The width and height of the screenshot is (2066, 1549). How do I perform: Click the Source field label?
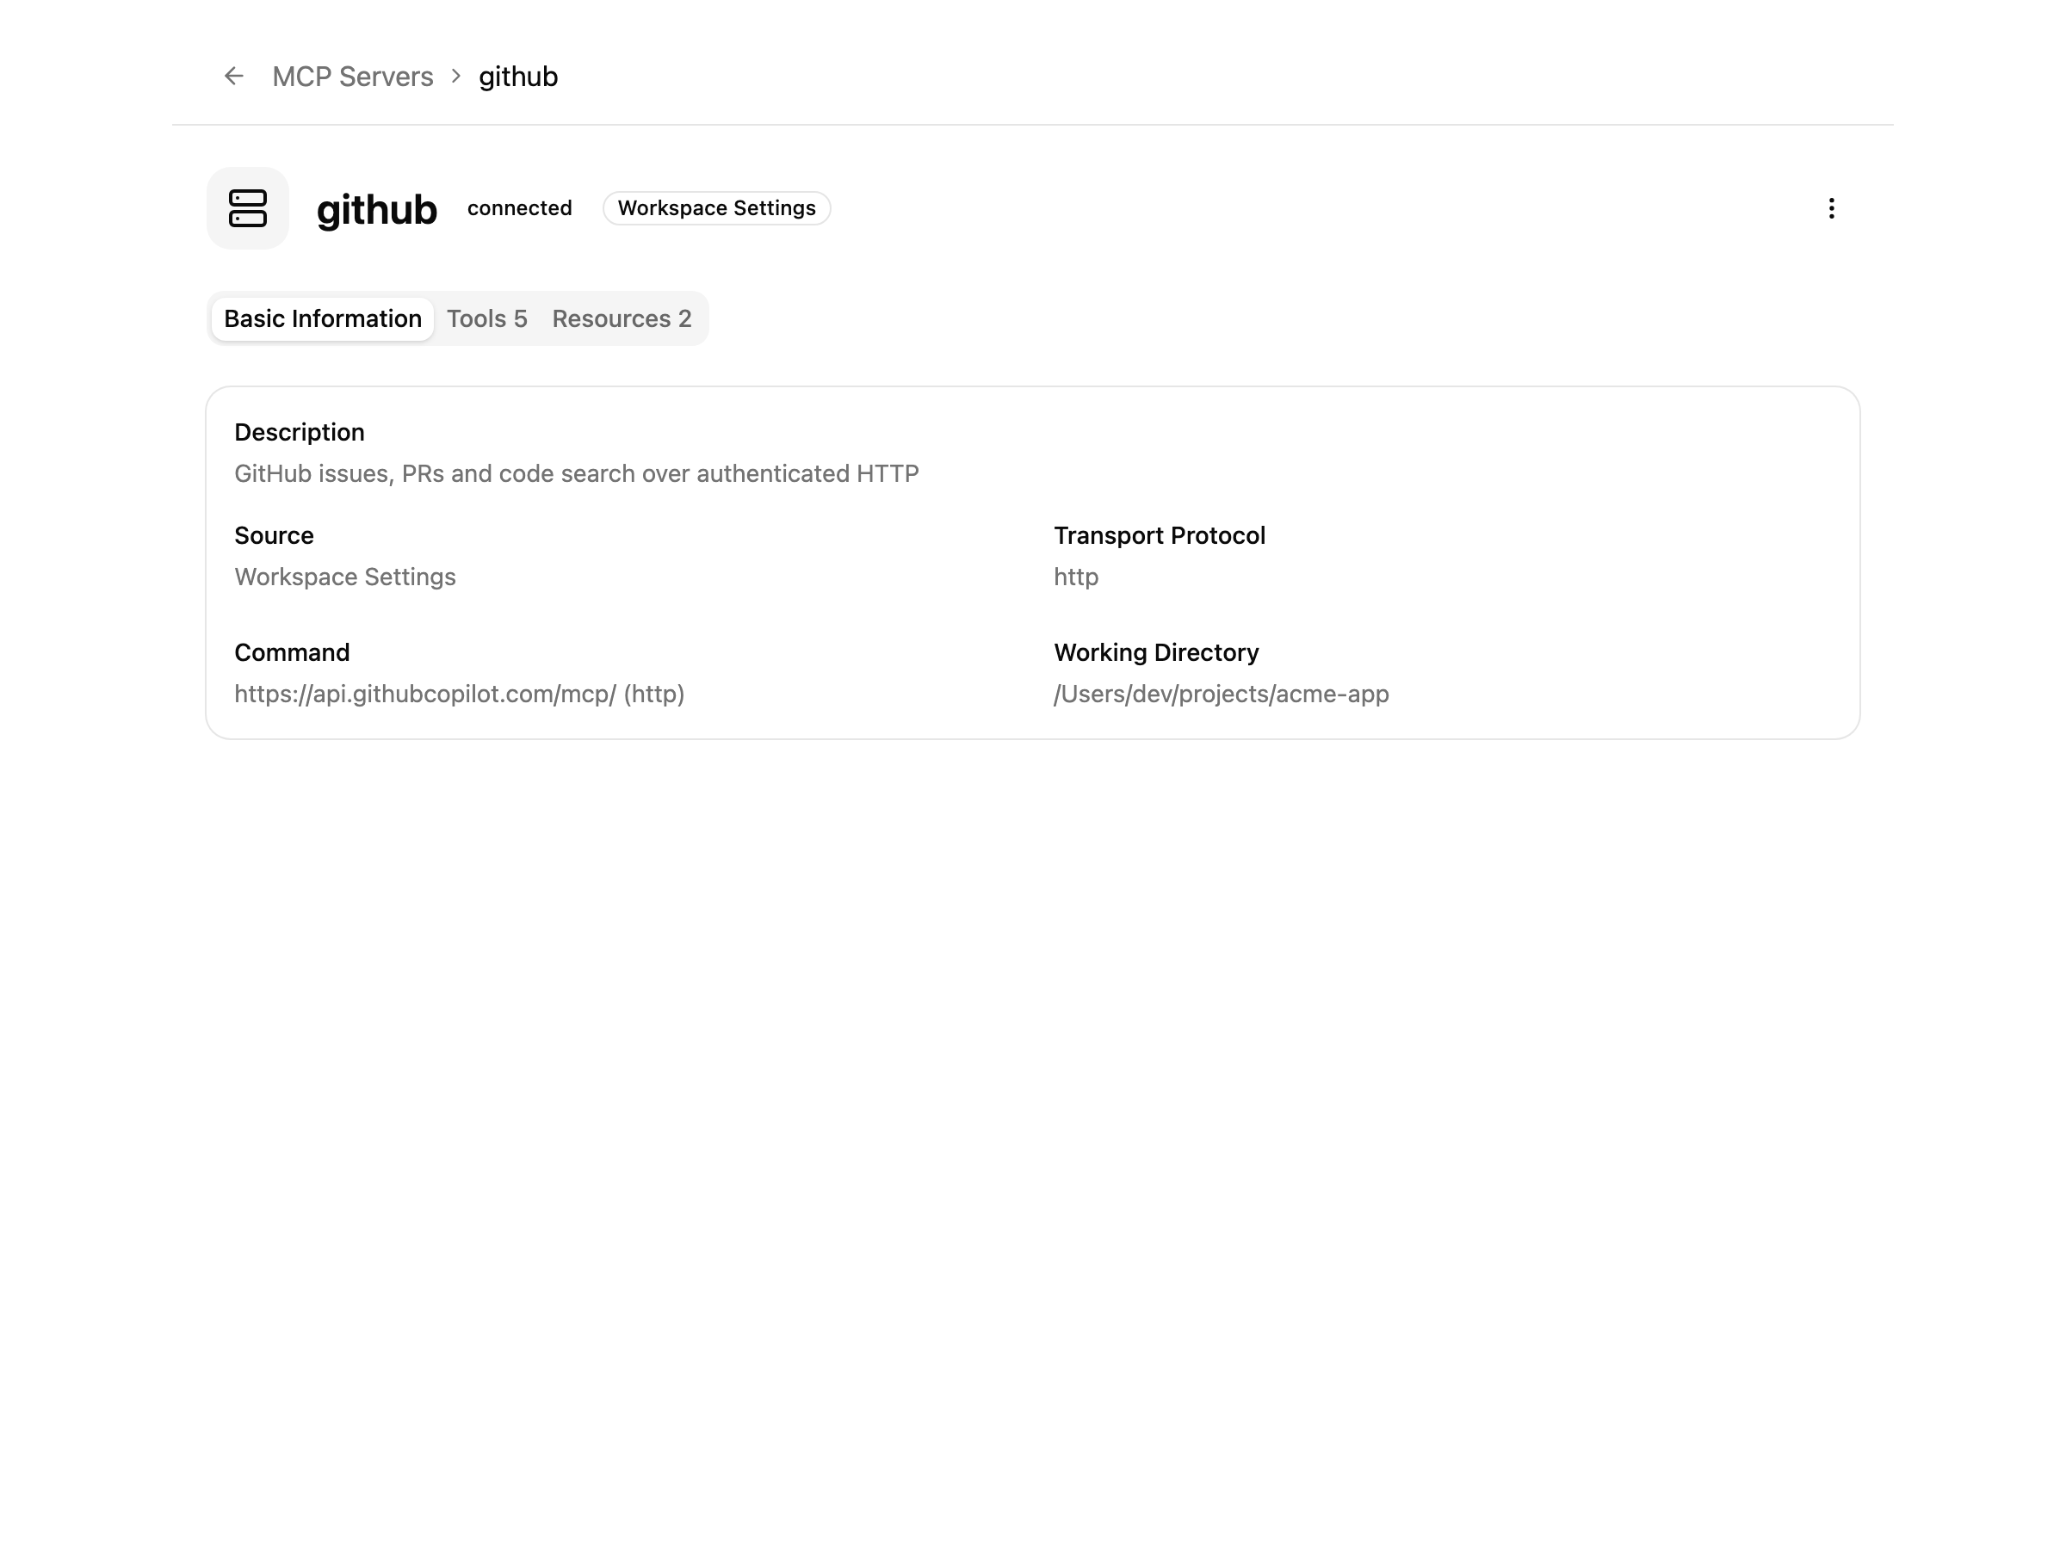[x=274, y=536]
